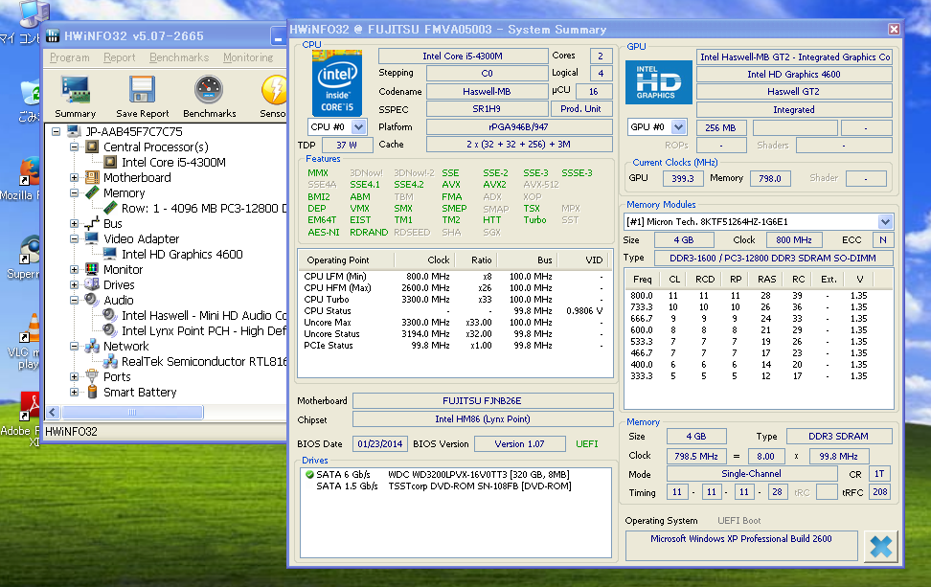Click the blue X close icon button
931x587 pixels.
coord(881,547)
